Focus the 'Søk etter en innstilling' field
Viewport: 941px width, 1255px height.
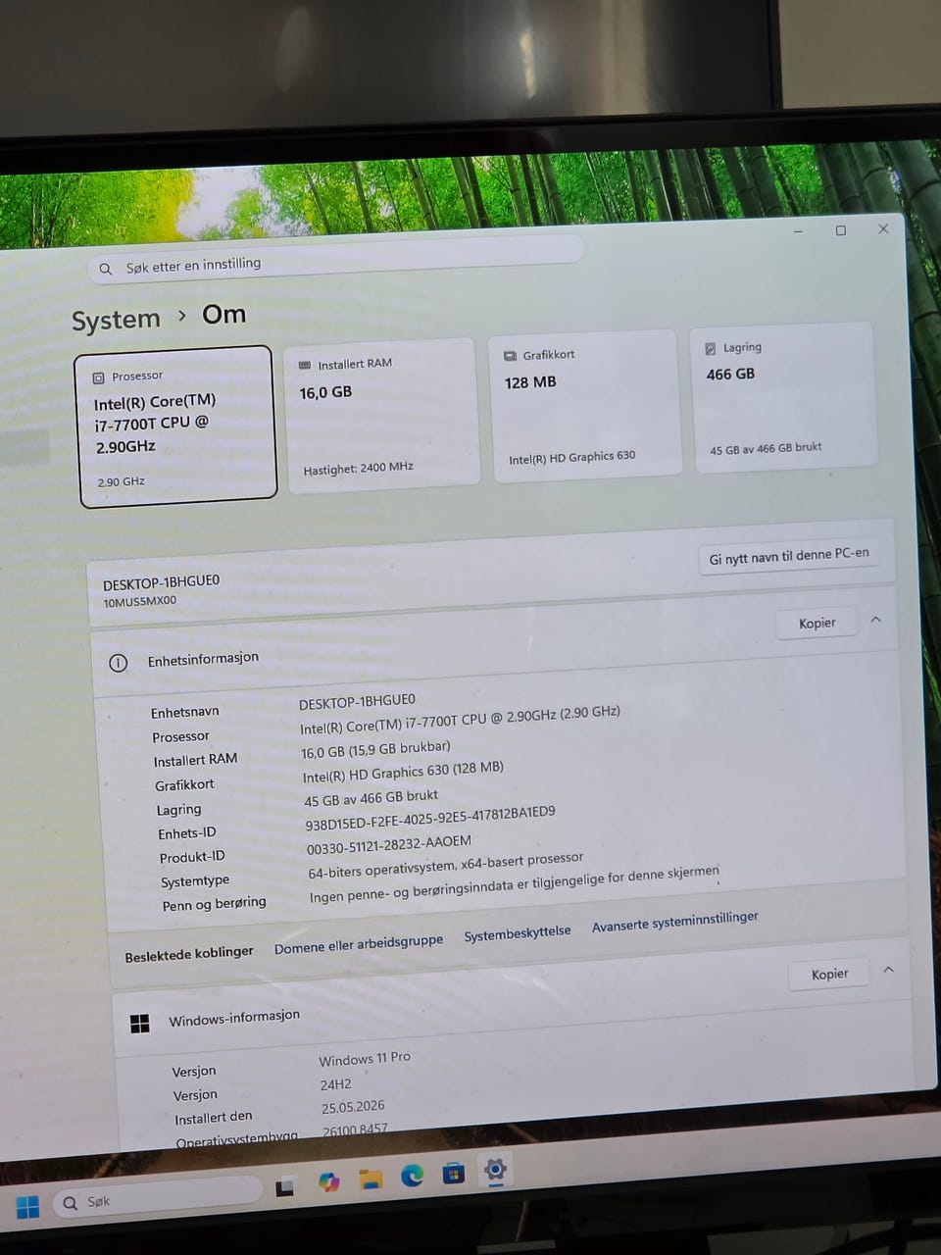tap(335, 260)
